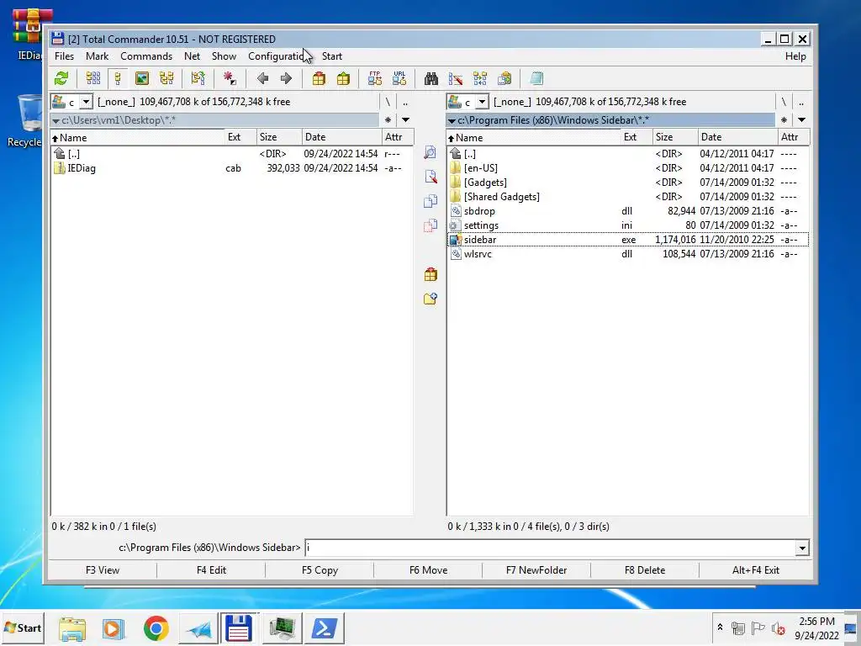This screenshot has height=646, width=861.
Task: Click the Alt+F4 Exit button
Action: coord(756,570)
